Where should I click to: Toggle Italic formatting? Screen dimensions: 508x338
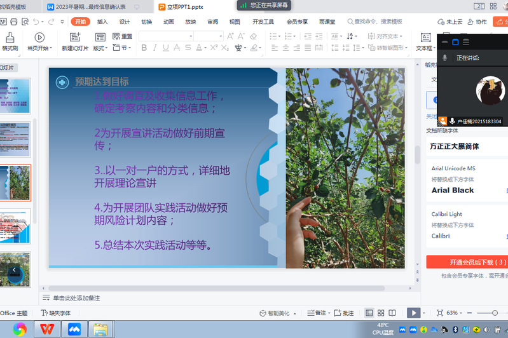click(154, 48)
